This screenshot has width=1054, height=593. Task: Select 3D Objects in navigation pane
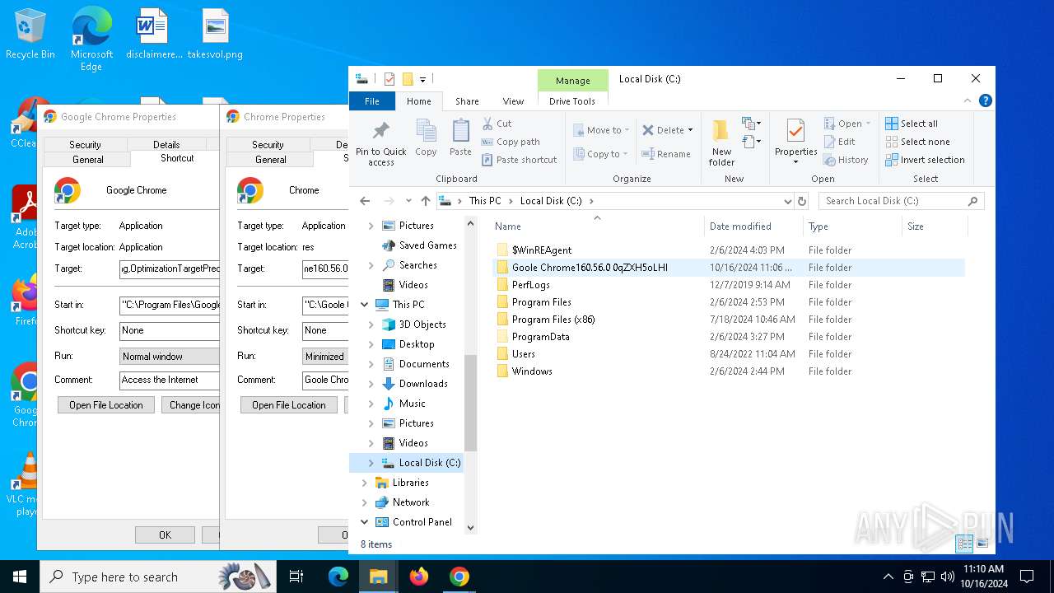click(422, 325)
